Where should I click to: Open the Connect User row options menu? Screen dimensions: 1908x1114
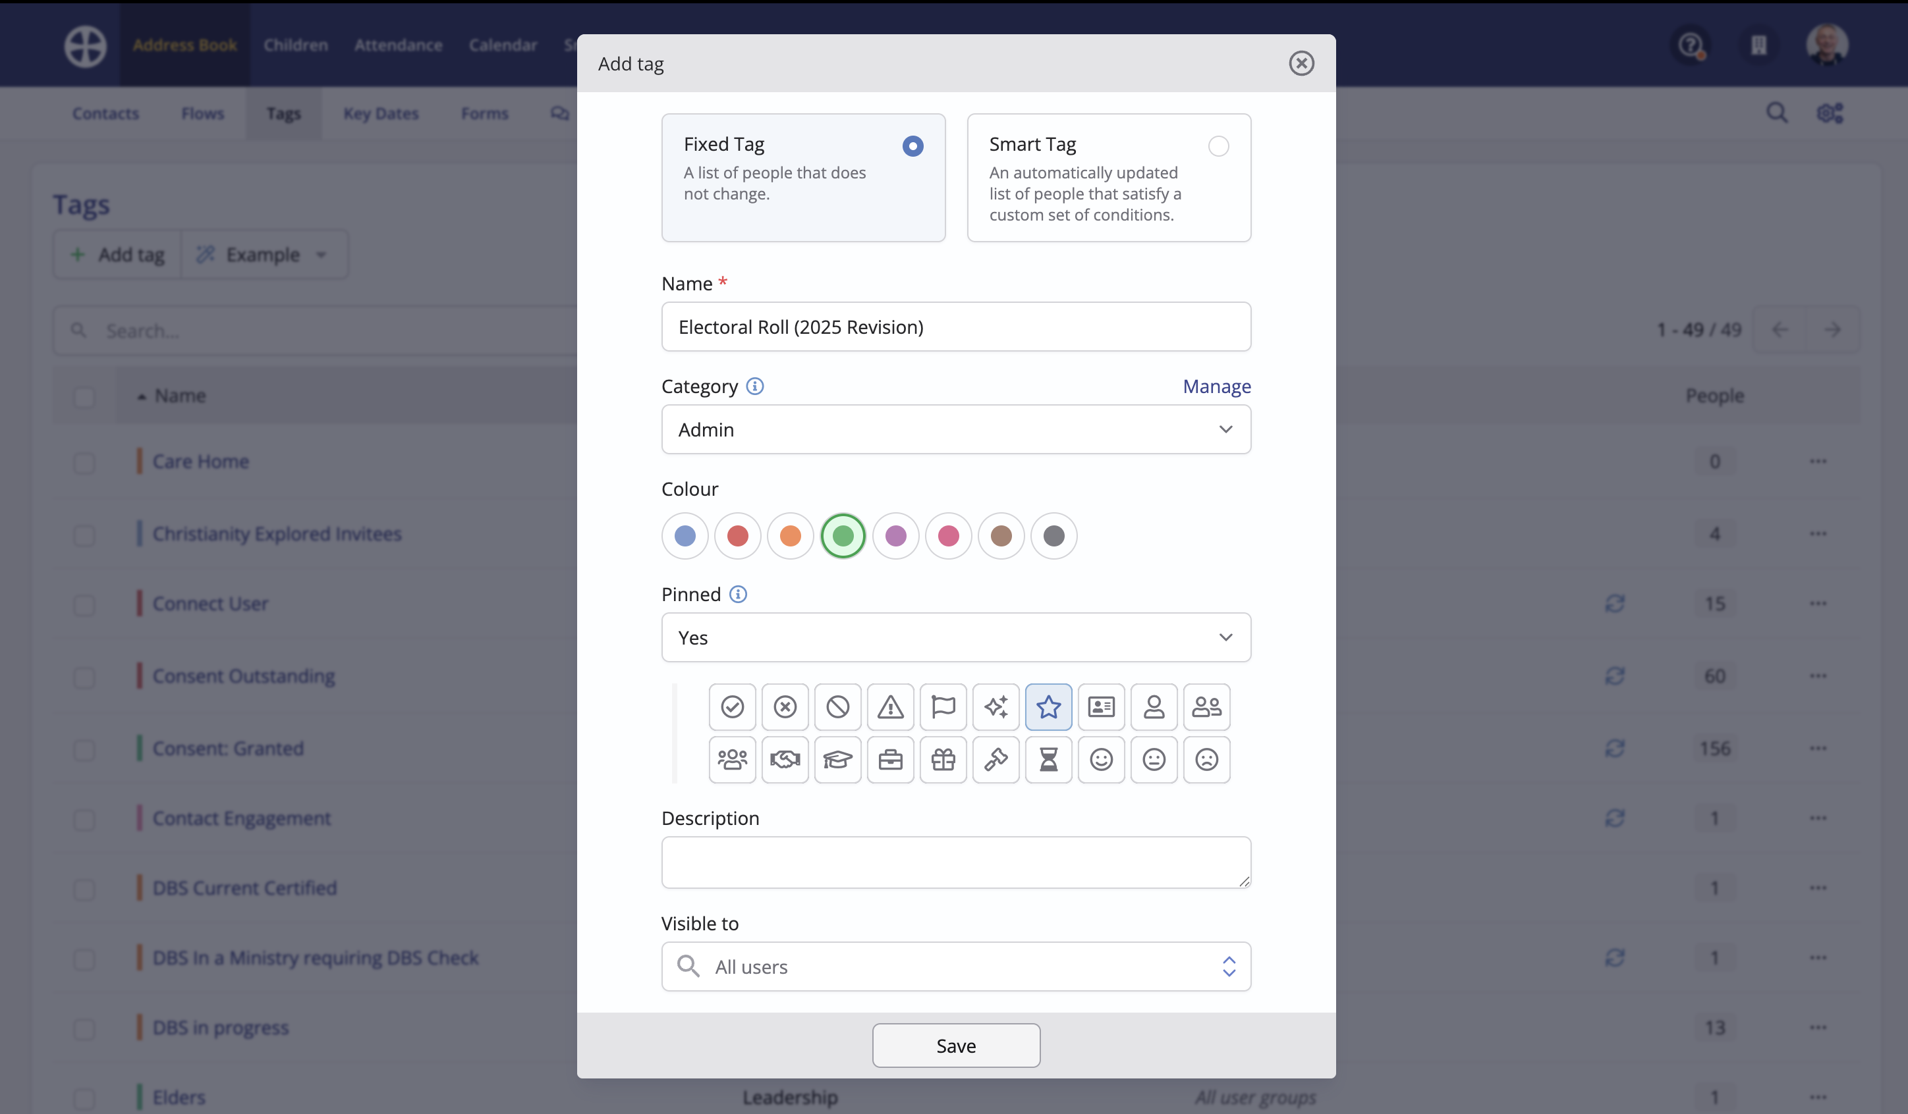point(1818,604)
